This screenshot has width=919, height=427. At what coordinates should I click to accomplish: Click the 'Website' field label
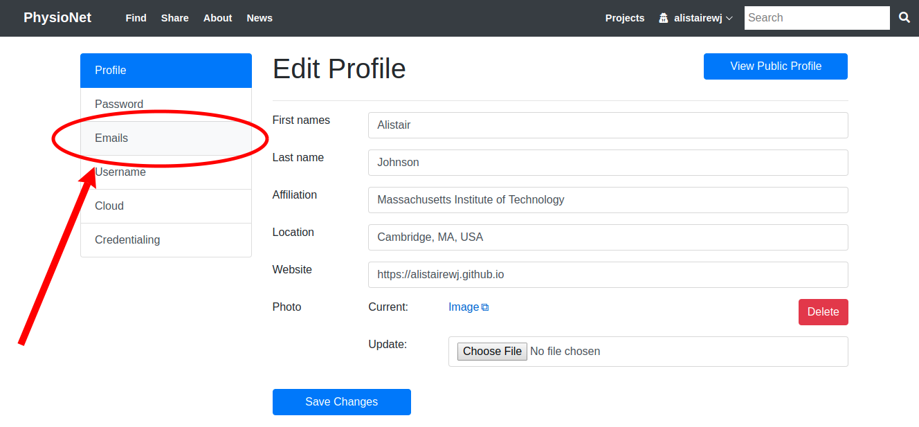[292, 270]
